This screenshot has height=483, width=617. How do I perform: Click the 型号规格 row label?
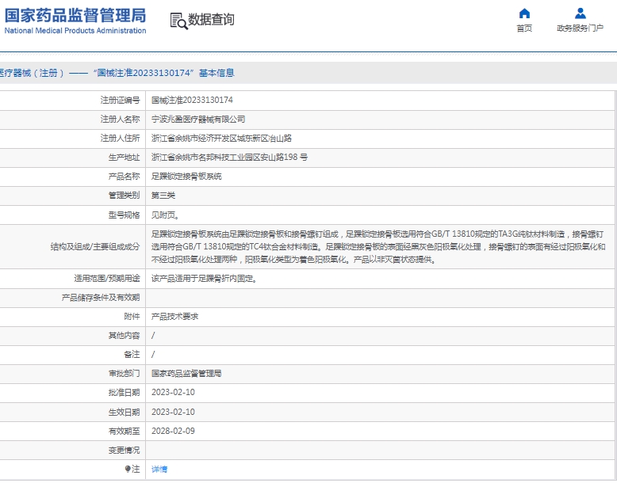pyautogui.click(x=124, y=215)
